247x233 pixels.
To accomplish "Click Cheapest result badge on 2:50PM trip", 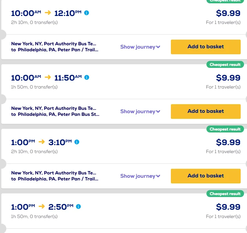I will (x=225, y=194).
